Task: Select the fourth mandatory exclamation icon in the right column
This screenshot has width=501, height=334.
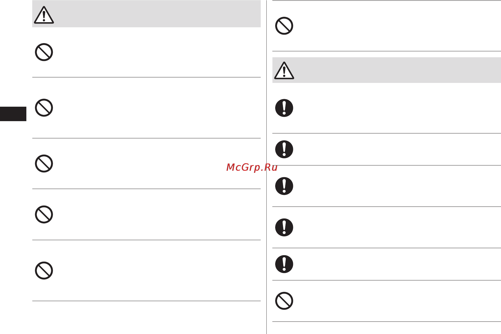Action: 284,227
